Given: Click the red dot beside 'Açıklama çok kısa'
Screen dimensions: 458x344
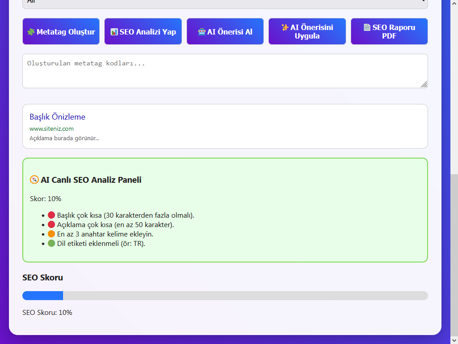Looking at the screenshot, I should coord(51,224).
